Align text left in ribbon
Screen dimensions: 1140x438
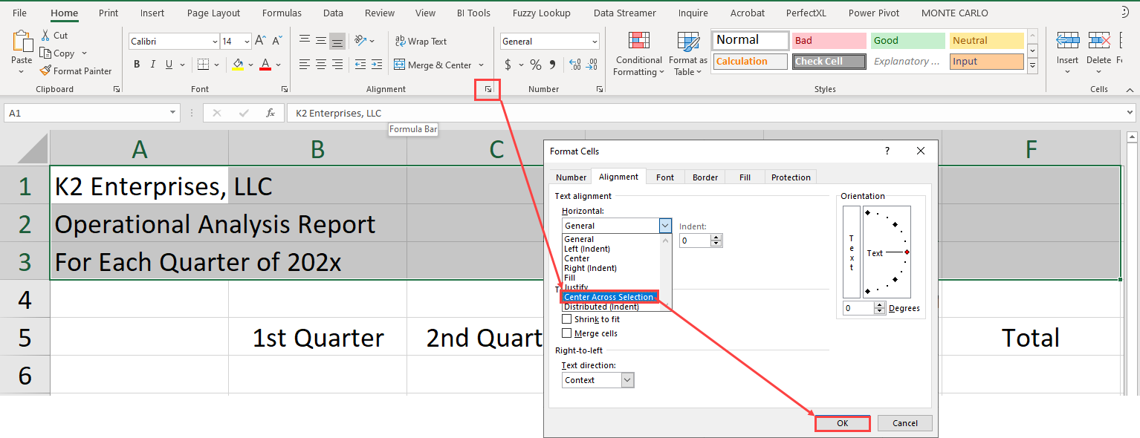(304, 65)
